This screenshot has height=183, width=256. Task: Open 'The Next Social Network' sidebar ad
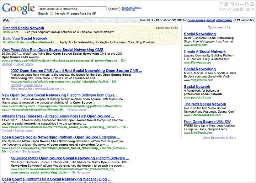(205, 104)
